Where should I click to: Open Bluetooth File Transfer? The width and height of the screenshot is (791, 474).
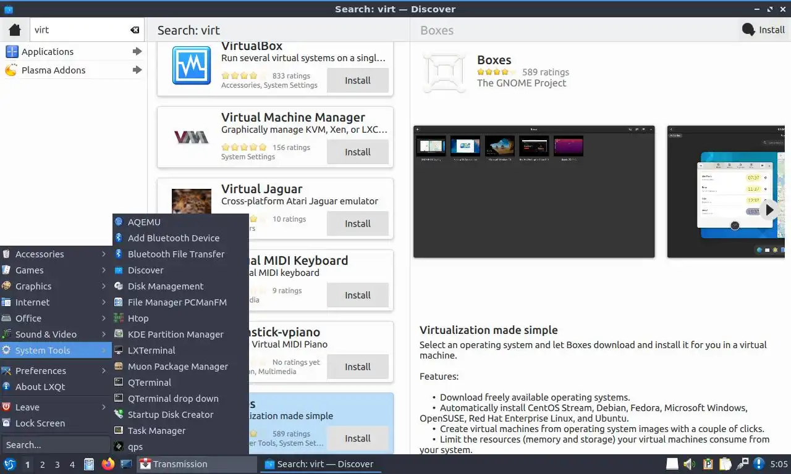click(180, 254)
